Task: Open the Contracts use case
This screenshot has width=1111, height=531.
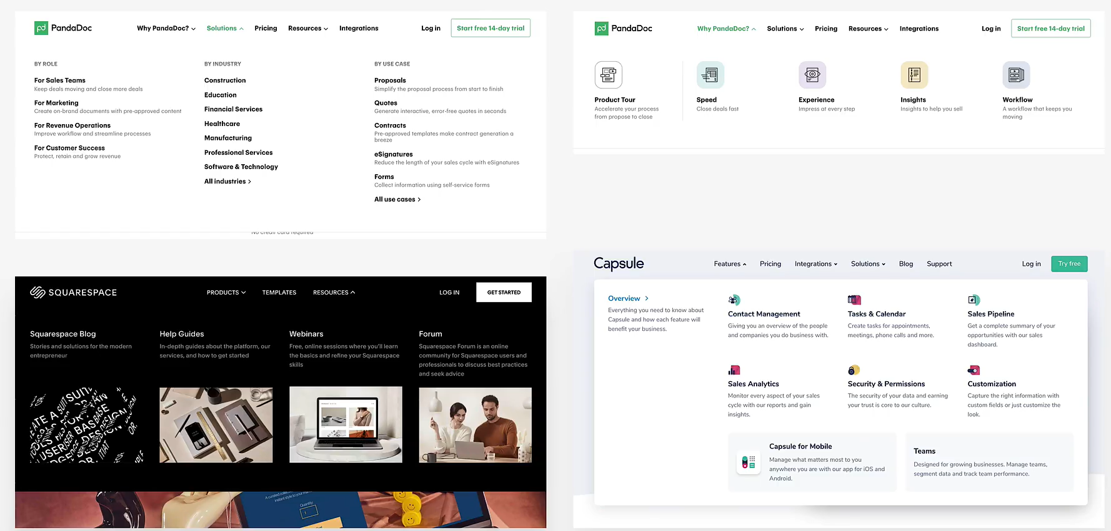Action: (390, 125)
